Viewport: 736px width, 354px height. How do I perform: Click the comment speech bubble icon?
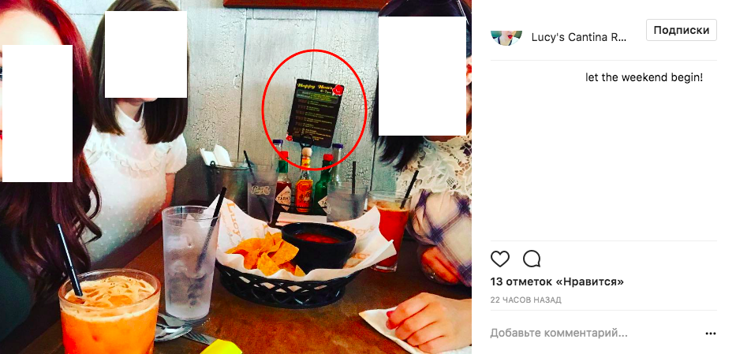(x=532, y=259)
